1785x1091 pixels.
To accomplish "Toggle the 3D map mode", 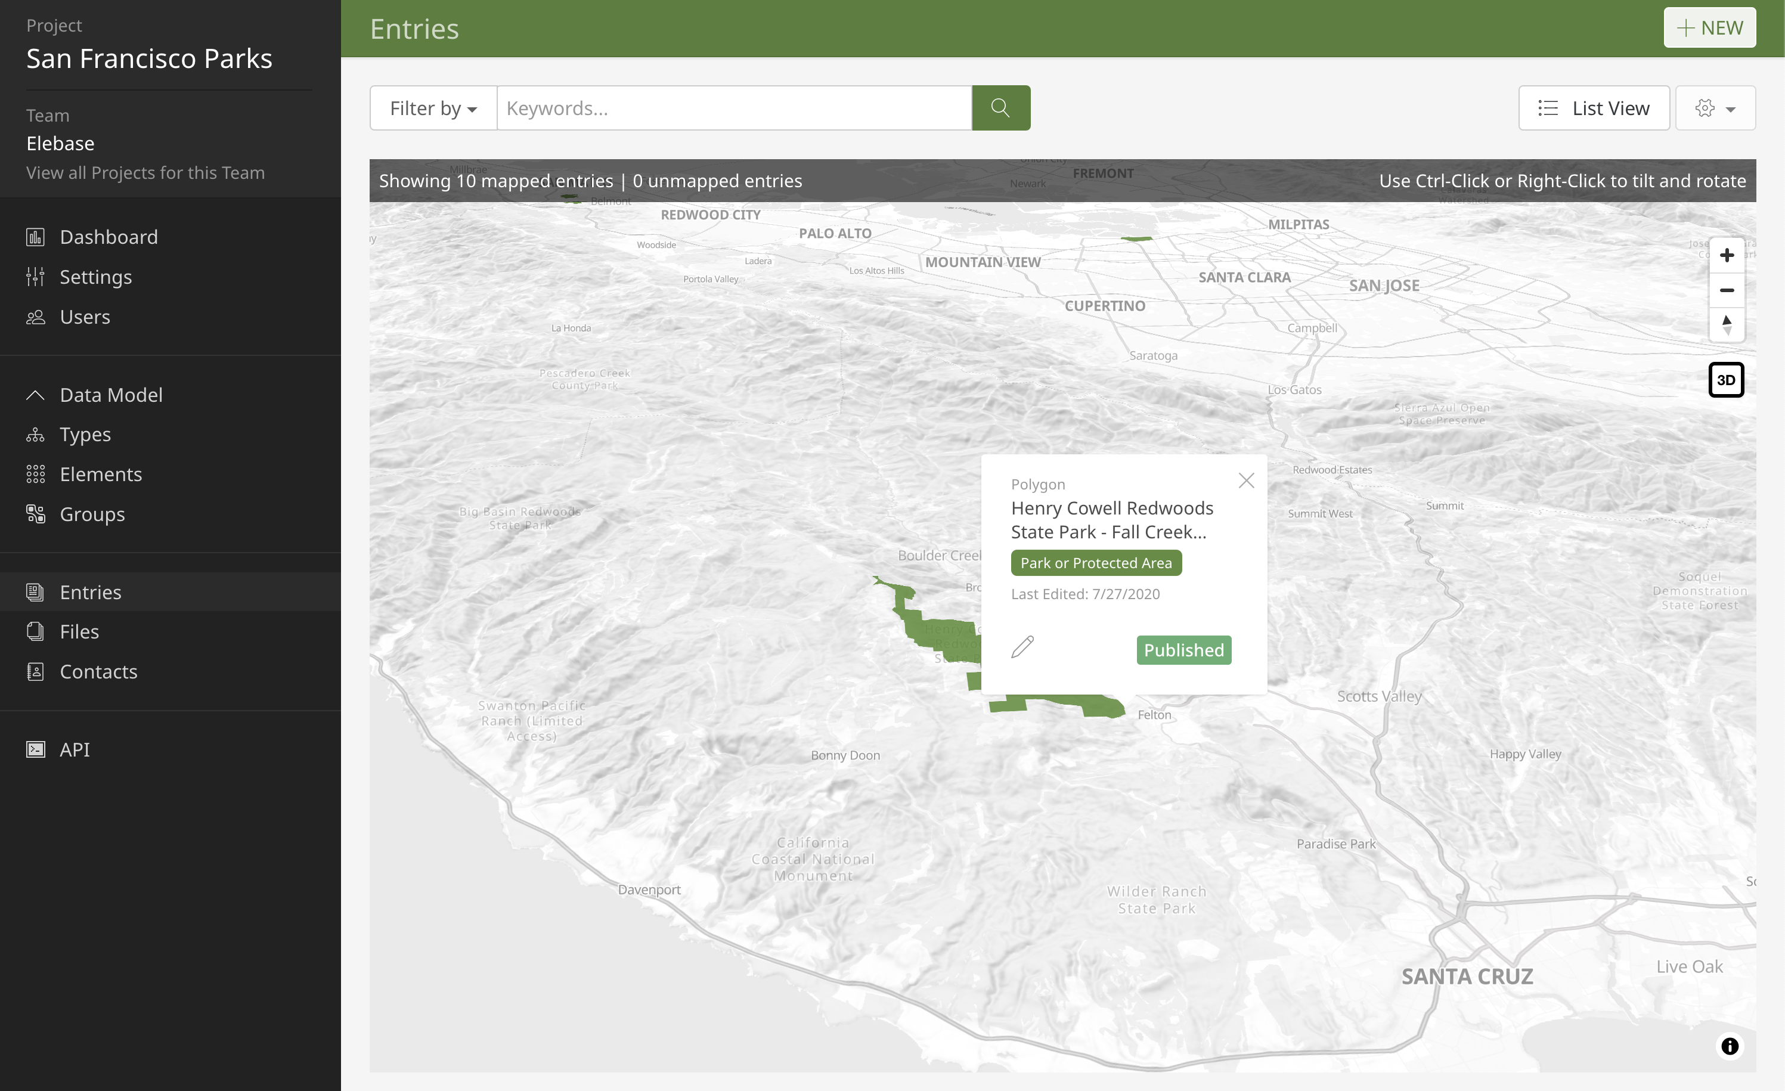I will tap(1727, 380).
